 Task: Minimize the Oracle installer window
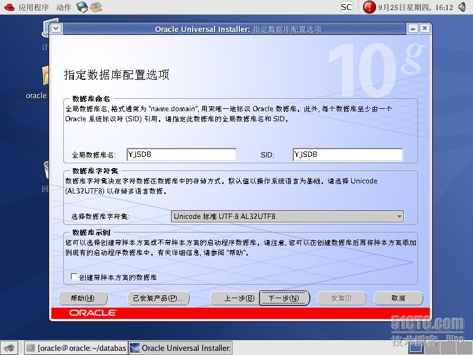click(x=413, y=28)
